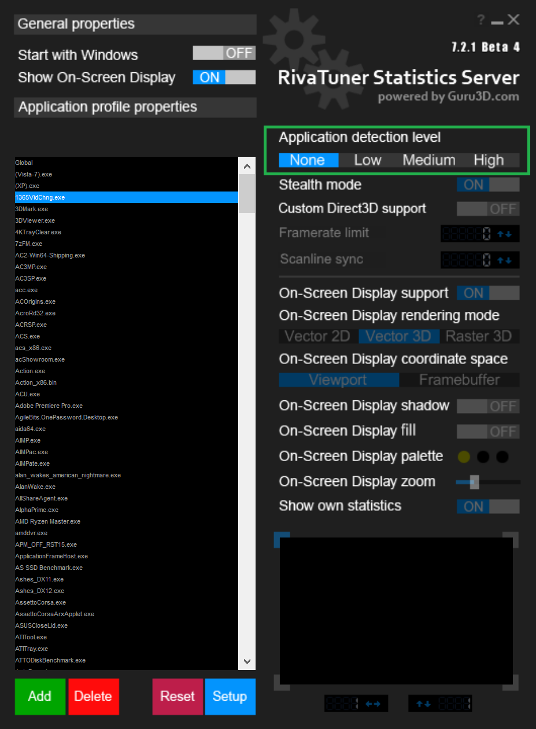
Task: Select (Vista-7).exe profile
Action: click(x=126, y=174)
